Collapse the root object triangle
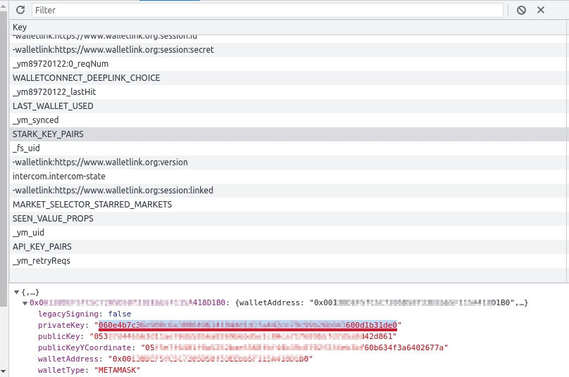 point(16,292)
